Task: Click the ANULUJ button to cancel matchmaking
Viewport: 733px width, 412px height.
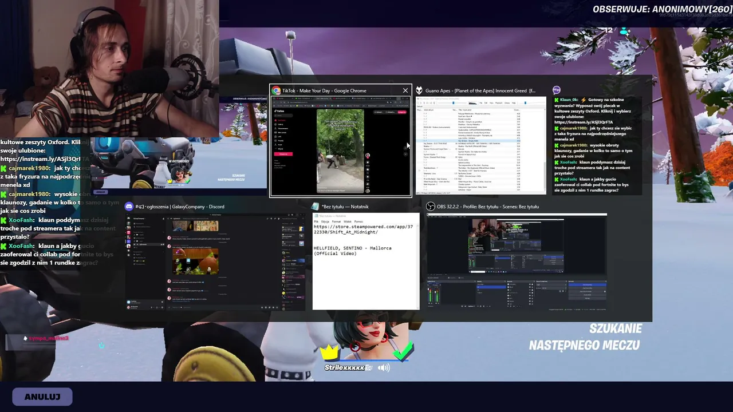Action: (x=42, y=397)
